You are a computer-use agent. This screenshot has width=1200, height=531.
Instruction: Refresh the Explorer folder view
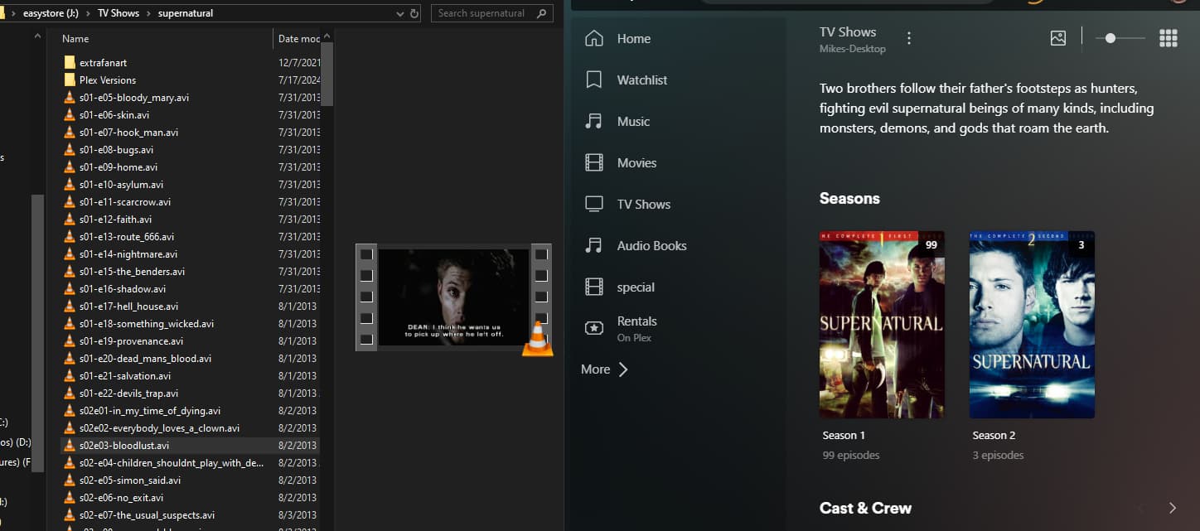click(x=414, y=13)
